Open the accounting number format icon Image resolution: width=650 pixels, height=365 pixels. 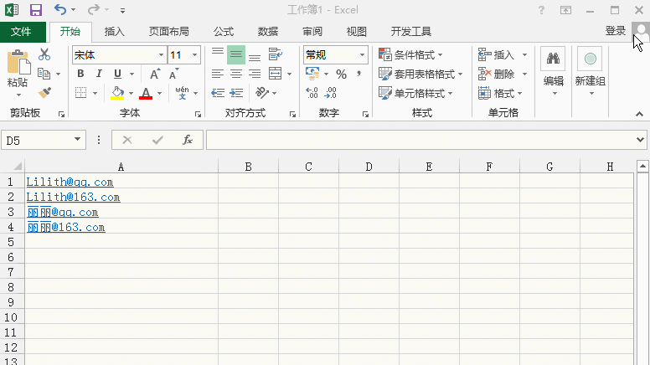[312, 74]
